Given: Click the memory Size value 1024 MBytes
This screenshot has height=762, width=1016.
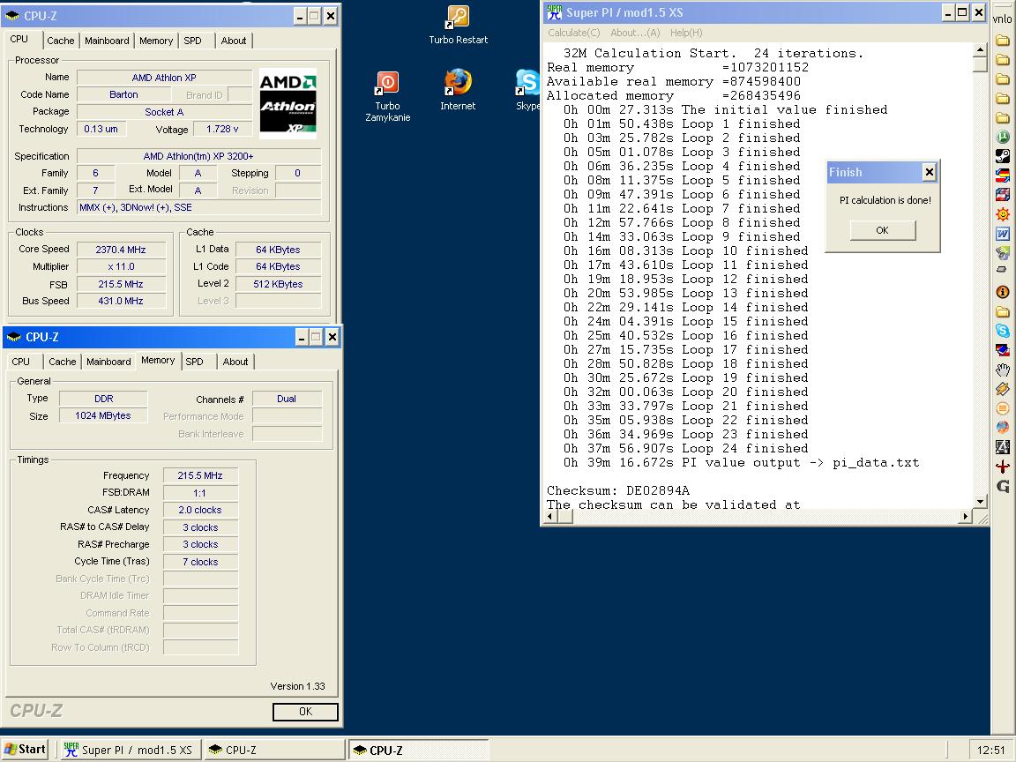Looking at the screenshot, I should tap(102, 415).
